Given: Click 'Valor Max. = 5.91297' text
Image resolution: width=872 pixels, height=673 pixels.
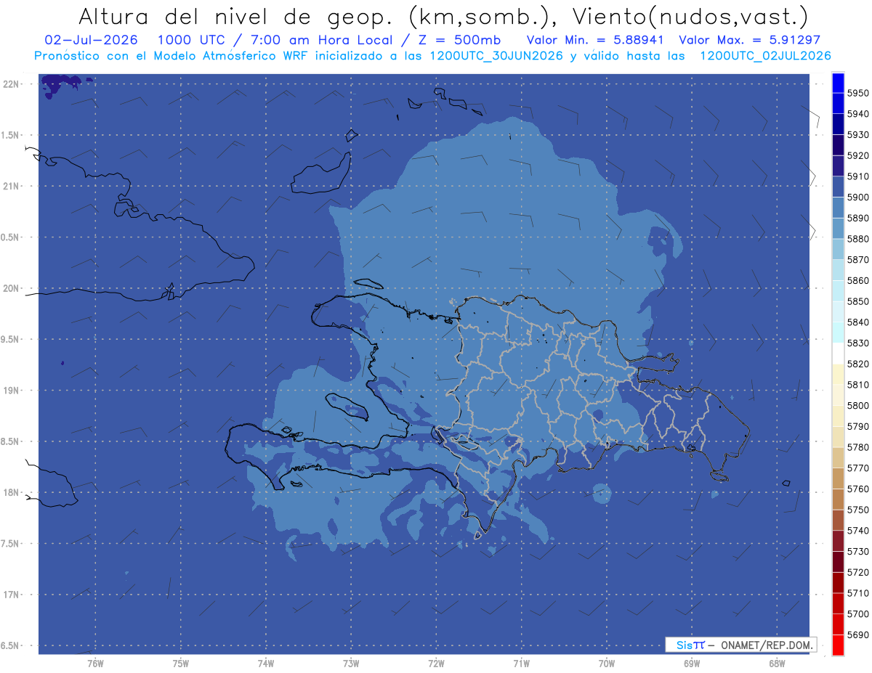Looking at the screenshot, I should click(x=749, y=40).
